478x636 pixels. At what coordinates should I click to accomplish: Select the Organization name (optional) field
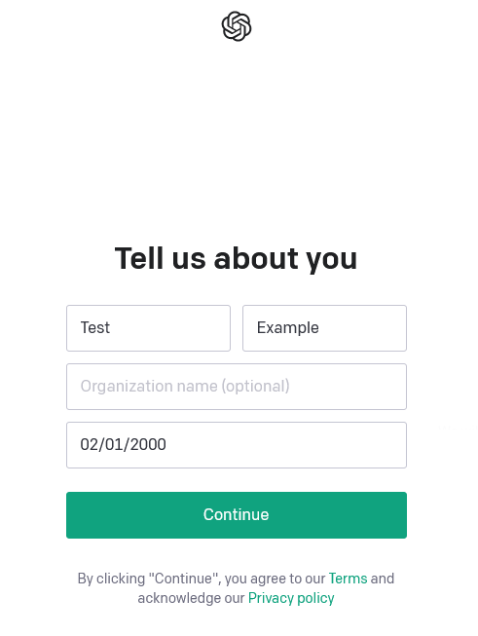(237, 387)
